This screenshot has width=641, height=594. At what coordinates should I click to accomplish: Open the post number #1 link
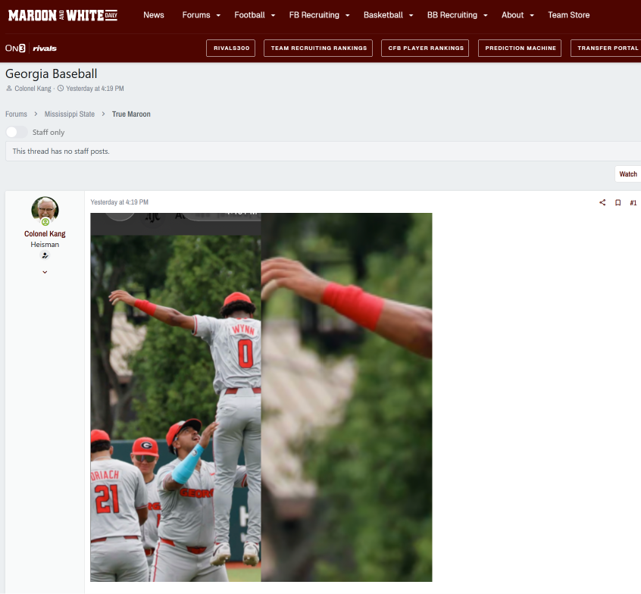[x=633, y=203]
